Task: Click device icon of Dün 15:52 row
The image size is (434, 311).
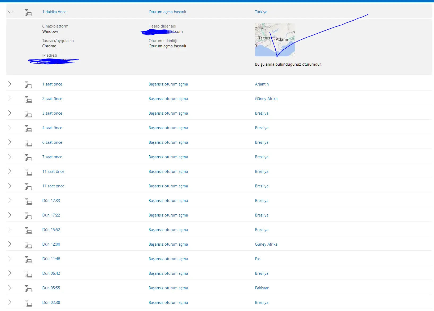Action: pyautogui.click(x=28, y=230)
